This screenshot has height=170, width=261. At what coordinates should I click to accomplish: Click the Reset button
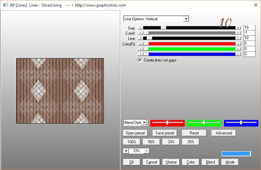(x=194, y=133)
